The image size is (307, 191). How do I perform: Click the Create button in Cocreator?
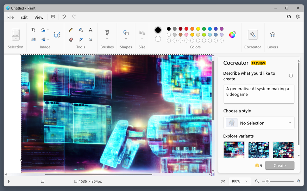279,165
